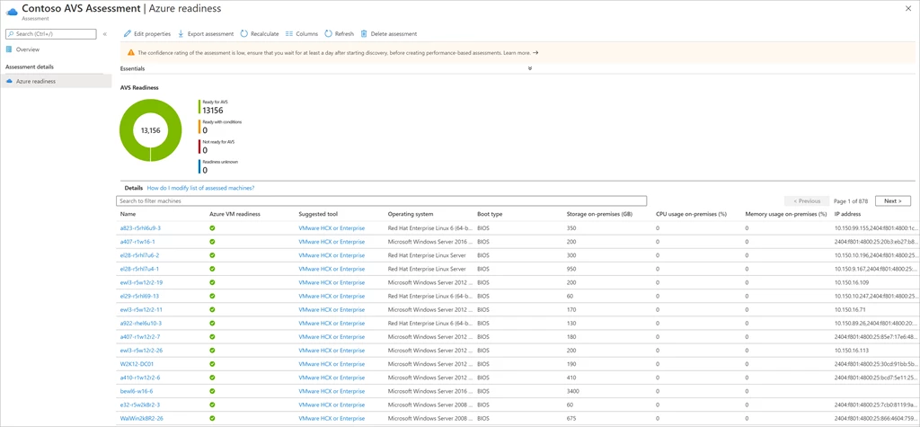Click IP address 10.150.16.113
The width and height of the screenshot is (920, 427).
(x=853, y=350)
